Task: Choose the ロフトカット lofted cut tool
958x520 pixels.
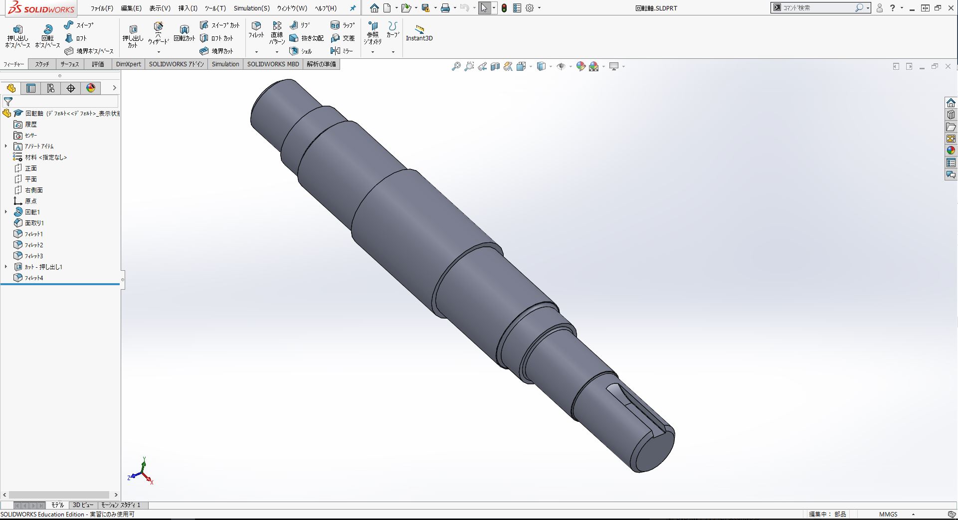Action: pos(216,38)
